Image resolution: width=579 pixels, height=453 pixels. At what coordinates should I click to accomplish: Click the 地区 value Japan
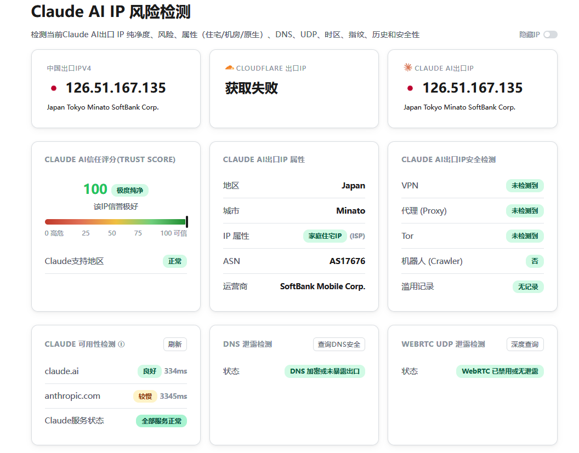(x=353, y=186)
